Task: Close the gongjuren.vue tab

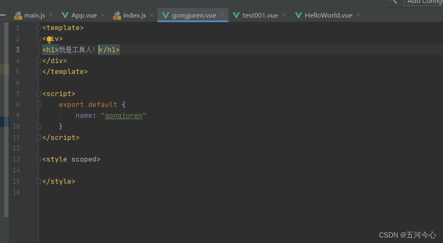Action: 222,15
